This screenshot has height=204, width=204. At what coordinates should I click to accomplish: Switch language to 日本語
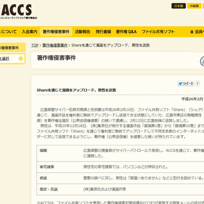pos(178,6)
